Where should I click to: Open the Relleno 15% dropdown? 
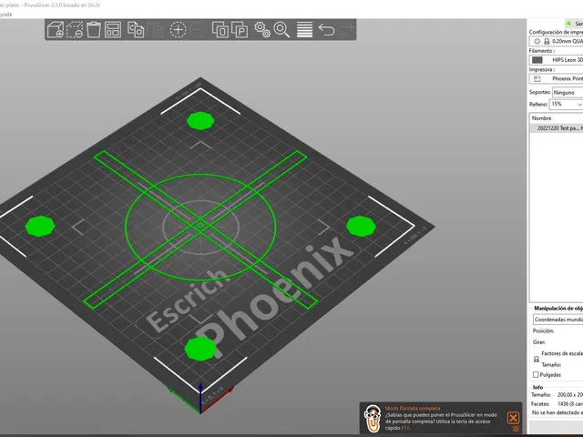click(x=566, y=105)
